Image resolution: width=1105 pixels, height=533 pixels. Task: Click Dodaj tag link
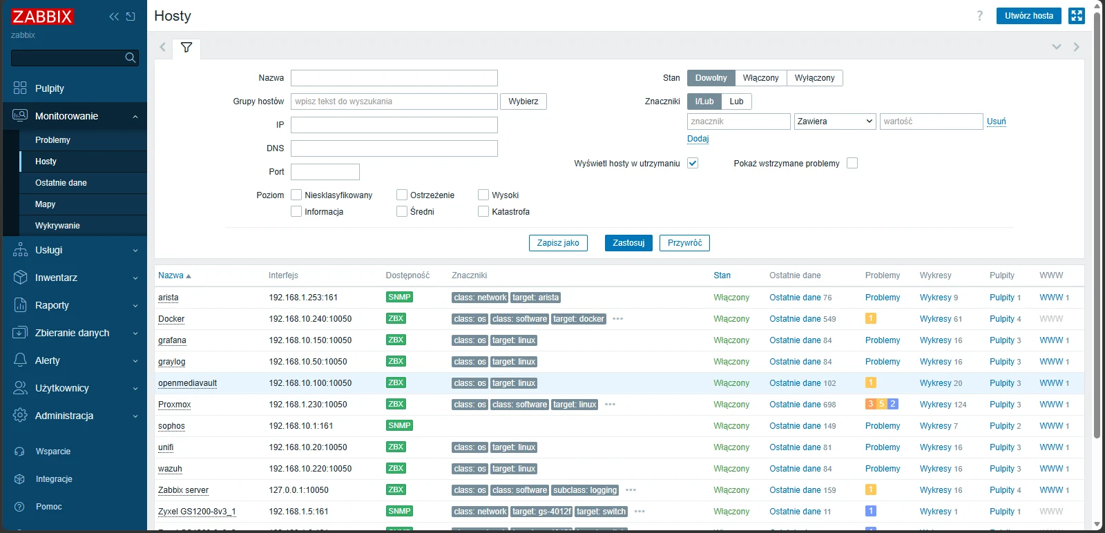click(698, 139)
